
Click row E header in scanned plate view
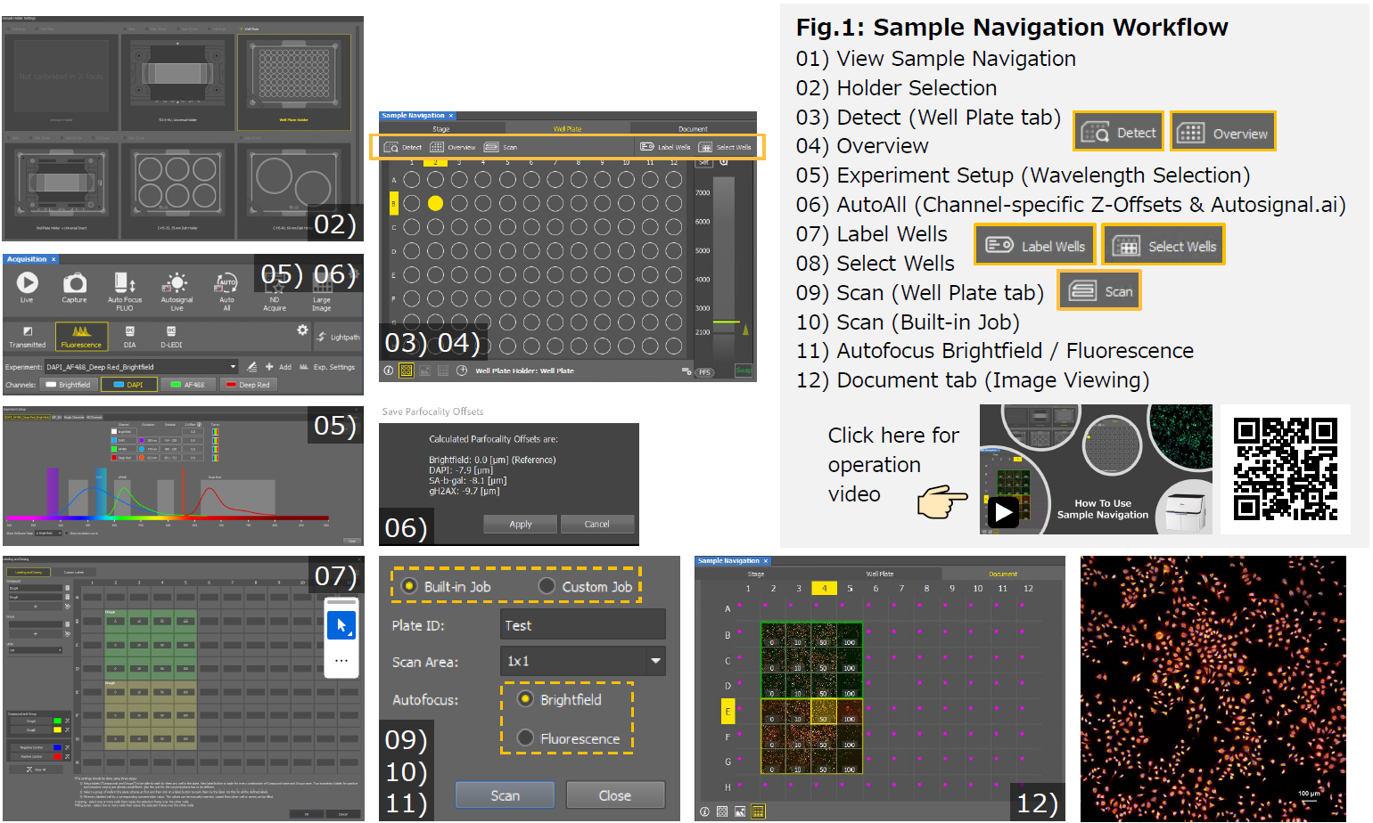click(728, 711)
